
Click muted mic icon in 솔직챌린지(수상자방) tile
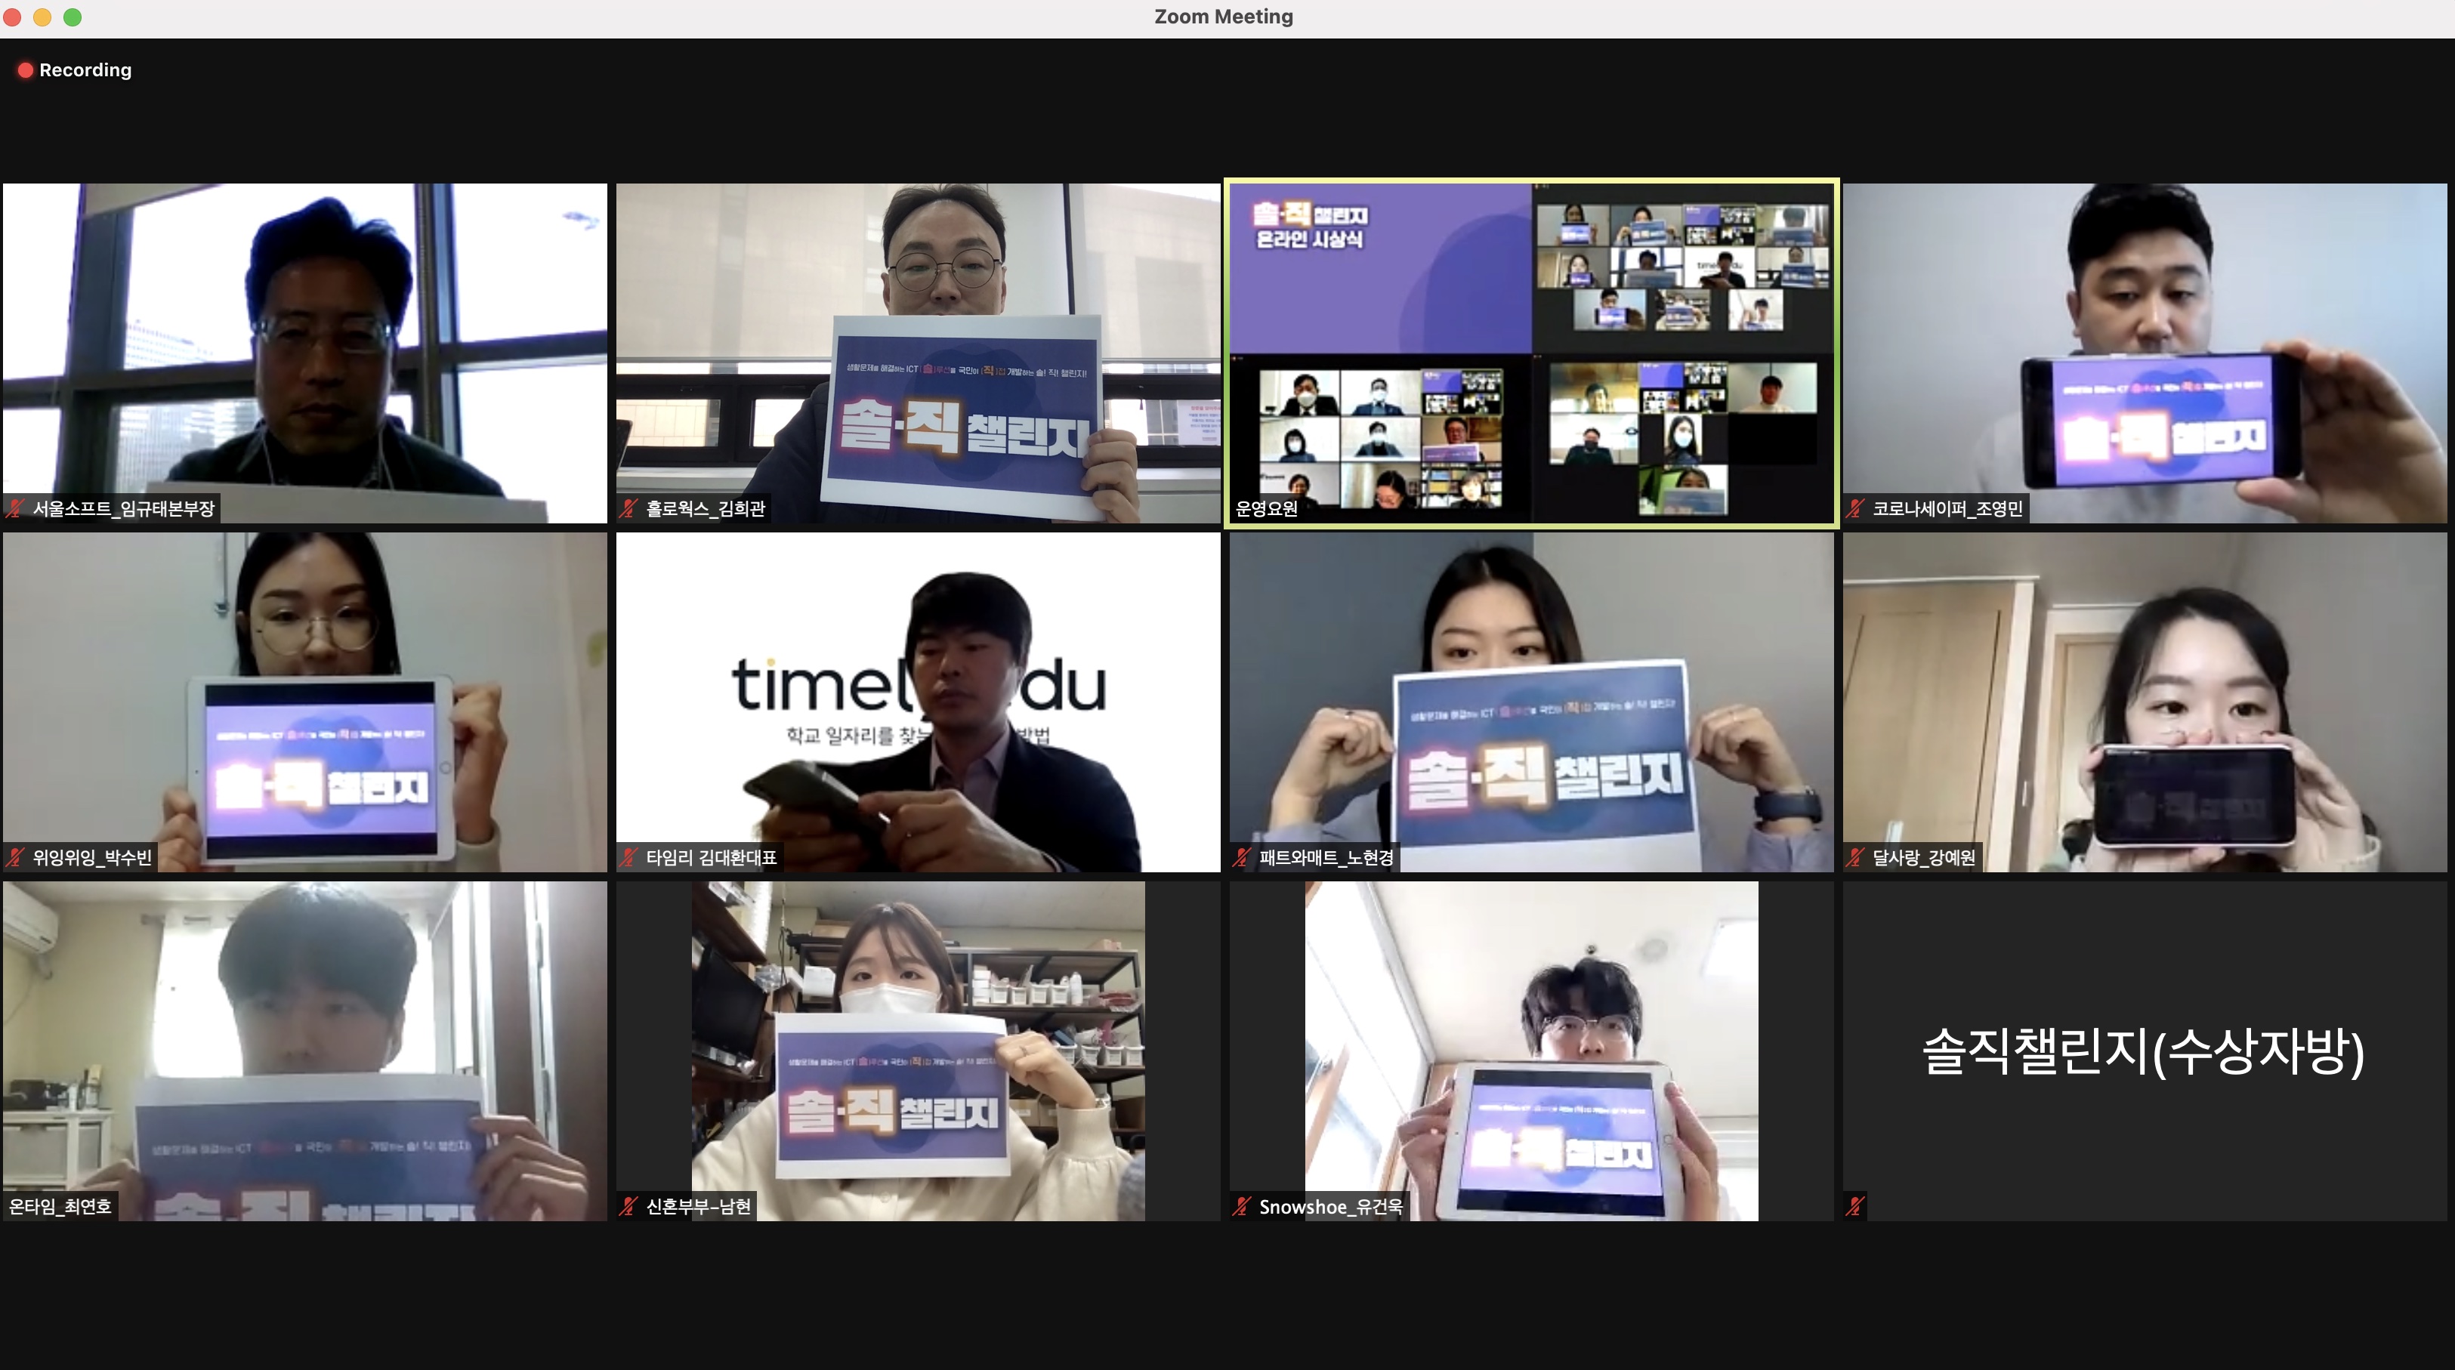tap(1854, 1206)
